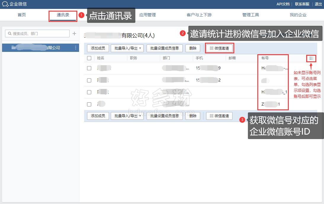Click the bottom 微信邀请 button
324x204 pixels.
click(x=219, y=116)
